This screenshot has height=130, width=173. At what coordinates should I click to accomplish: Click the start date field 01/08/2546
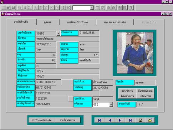coord(89,33)
